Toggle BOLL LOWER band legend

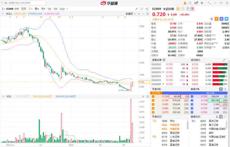tap(52, 14)
